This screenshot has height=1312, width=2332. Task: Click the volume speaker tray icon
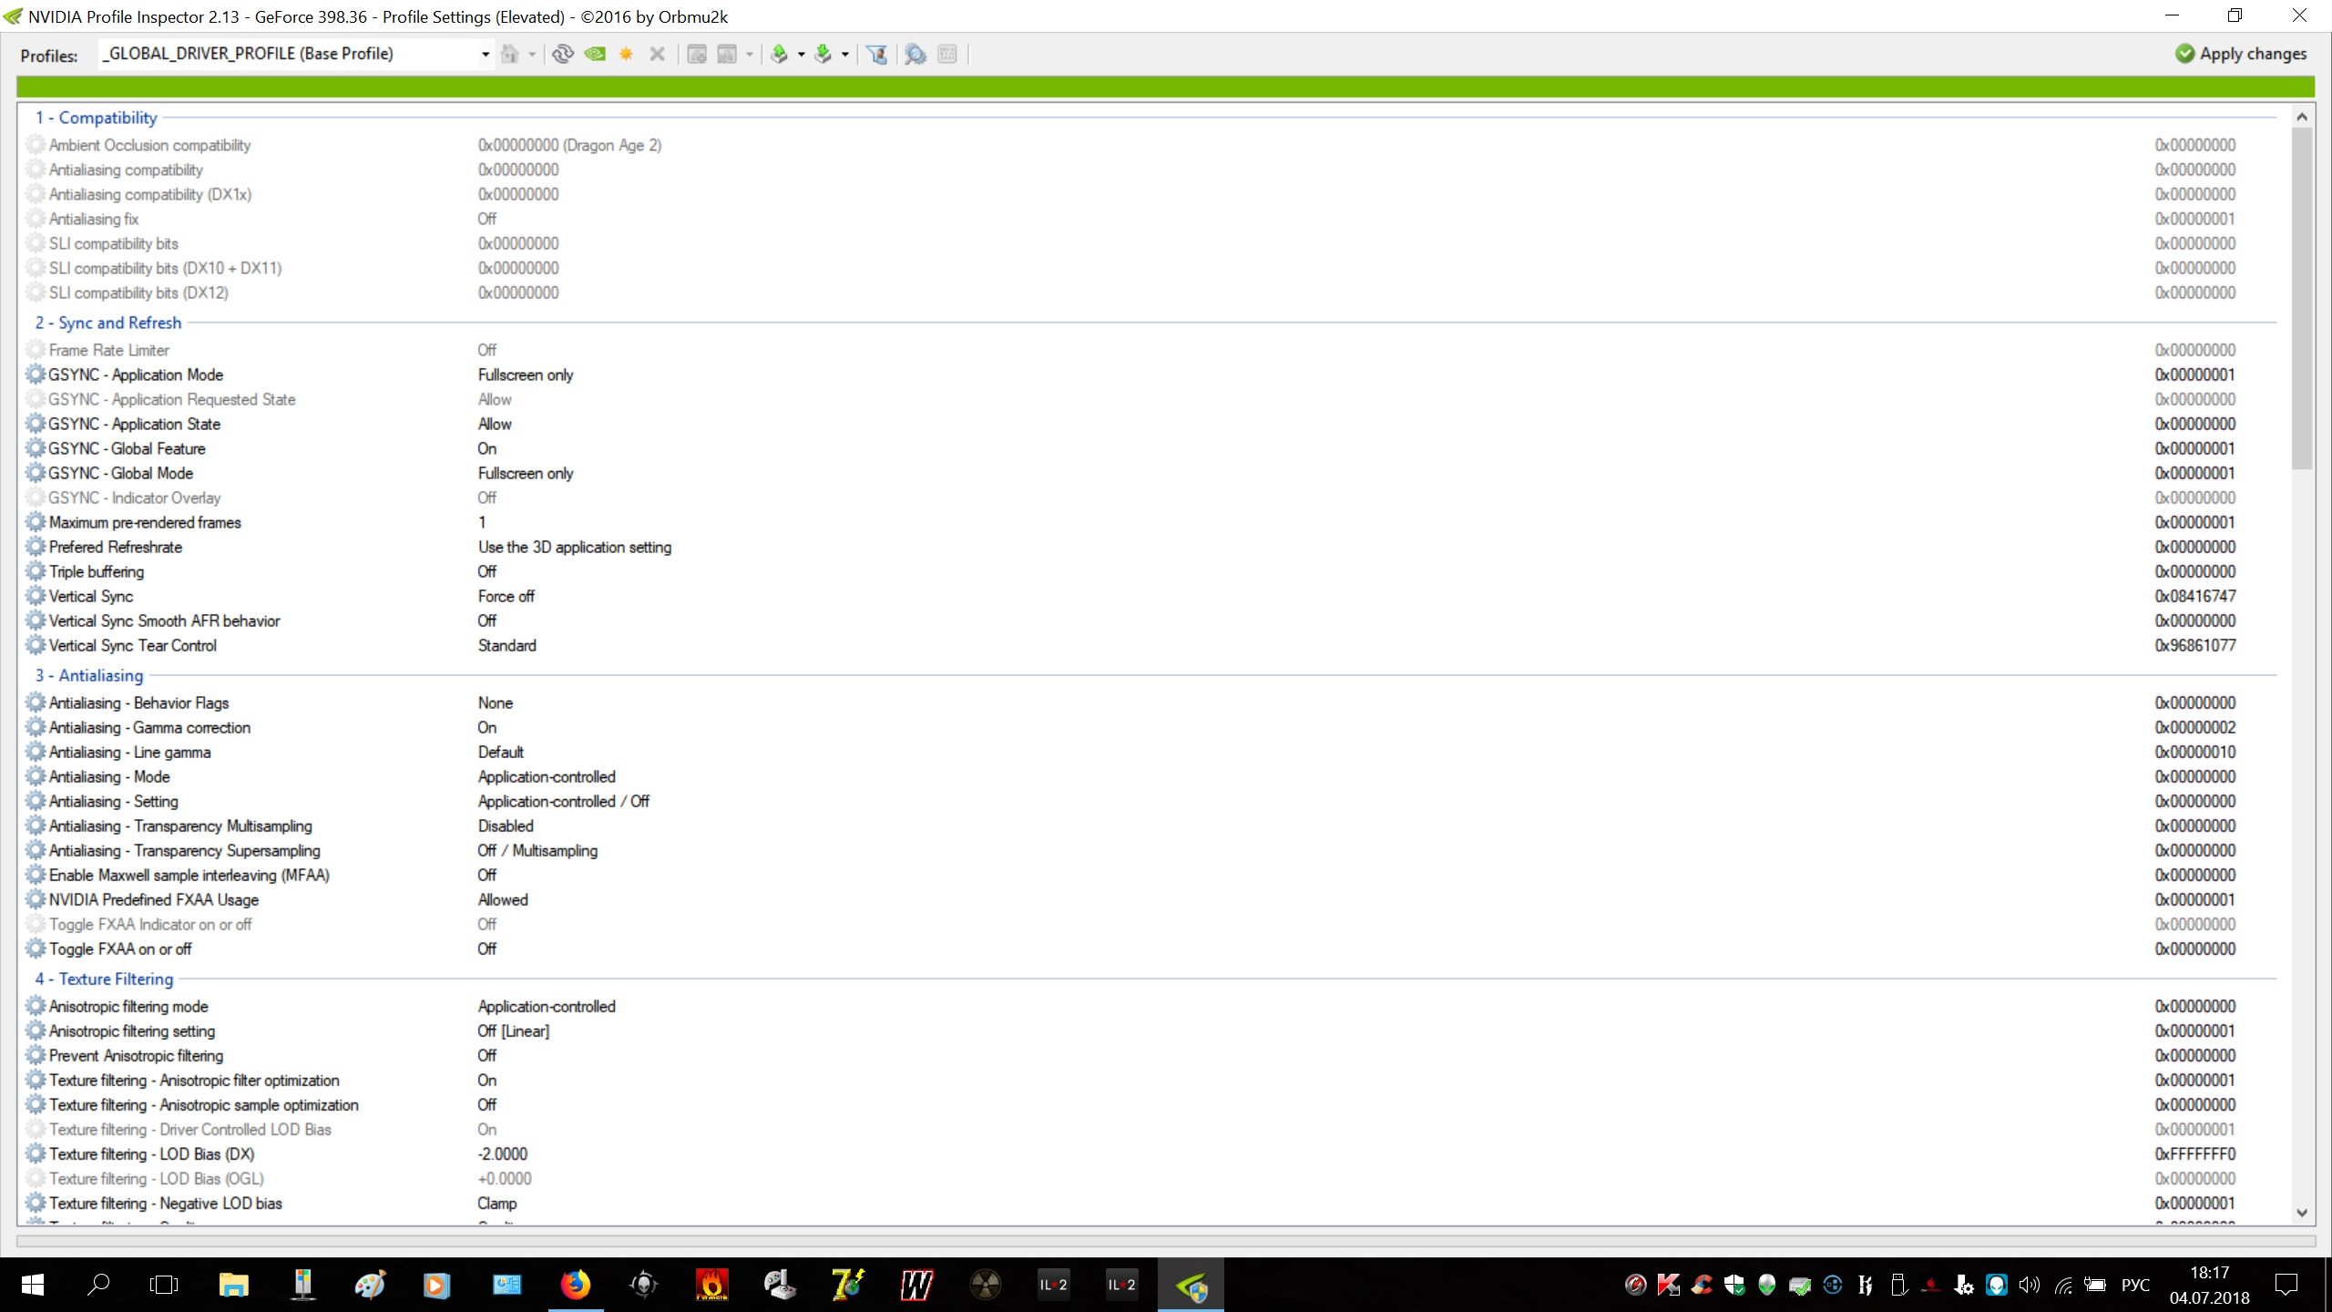(2029, 1285)
